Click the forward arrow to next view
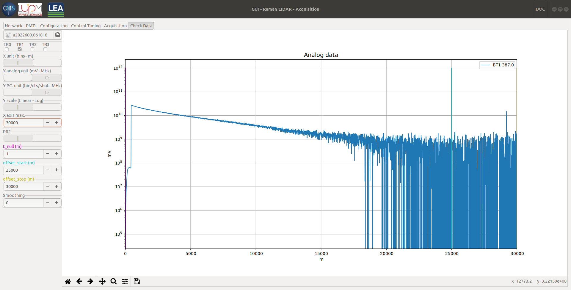571x290 pixels. tap(90, 281)
